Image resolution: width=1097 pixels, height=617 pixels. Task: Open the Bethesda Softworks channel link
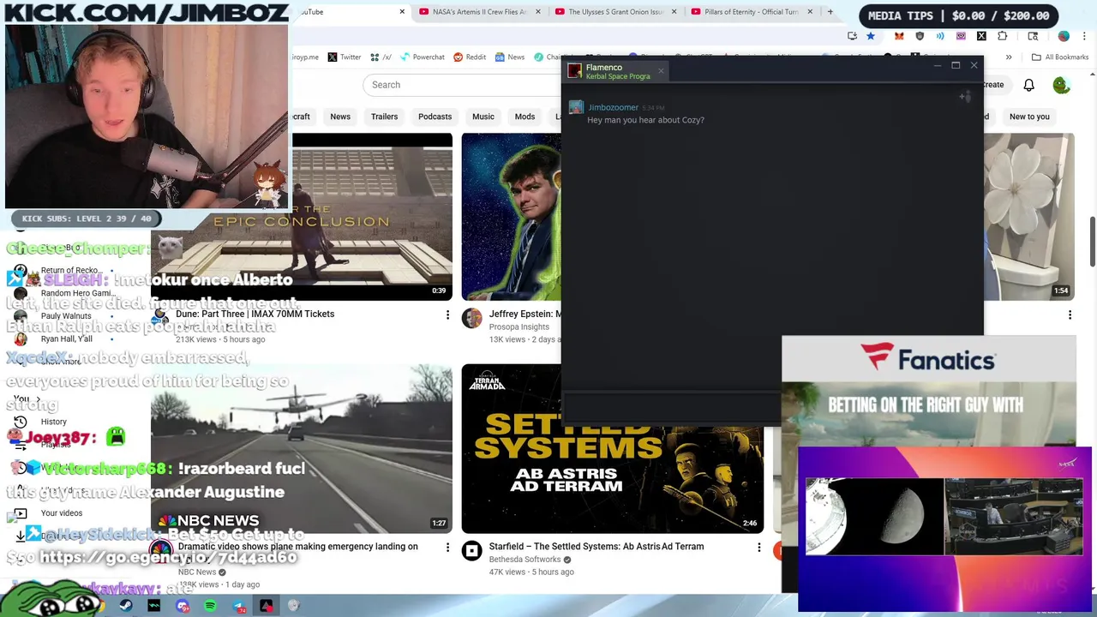(x=525, y=560)
